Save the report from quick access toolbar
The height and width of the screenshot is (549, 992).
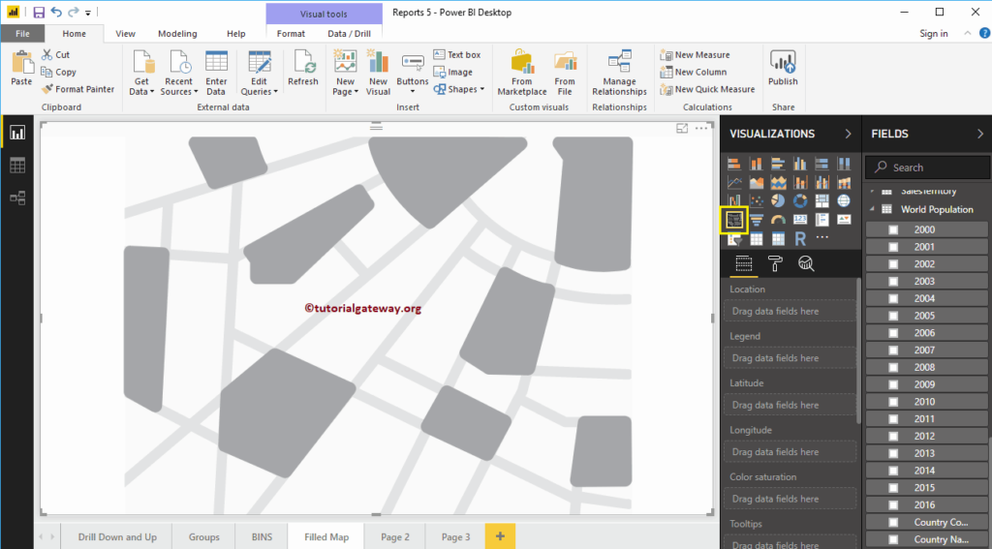click(39, 12)
